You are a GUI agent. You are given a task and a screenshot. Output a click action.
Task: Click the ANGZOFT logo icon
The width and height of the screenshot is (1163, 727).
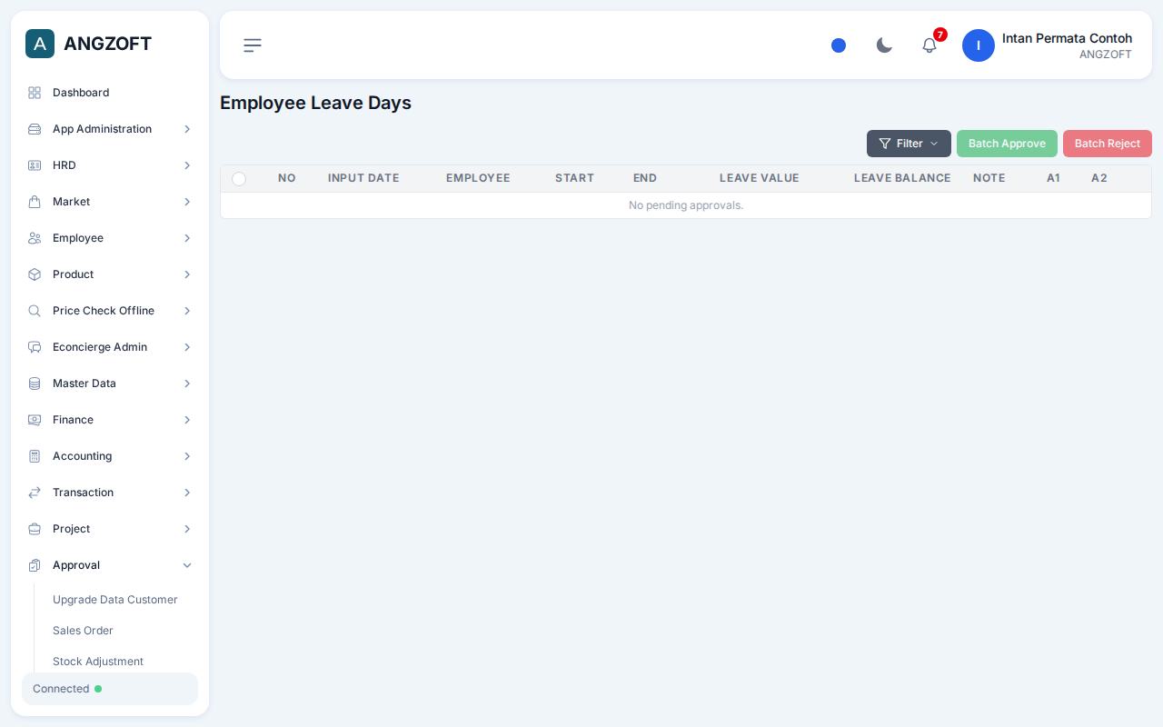point(40,44)
